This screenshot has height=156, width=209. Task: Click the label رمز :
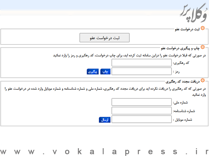click(176, 72)
